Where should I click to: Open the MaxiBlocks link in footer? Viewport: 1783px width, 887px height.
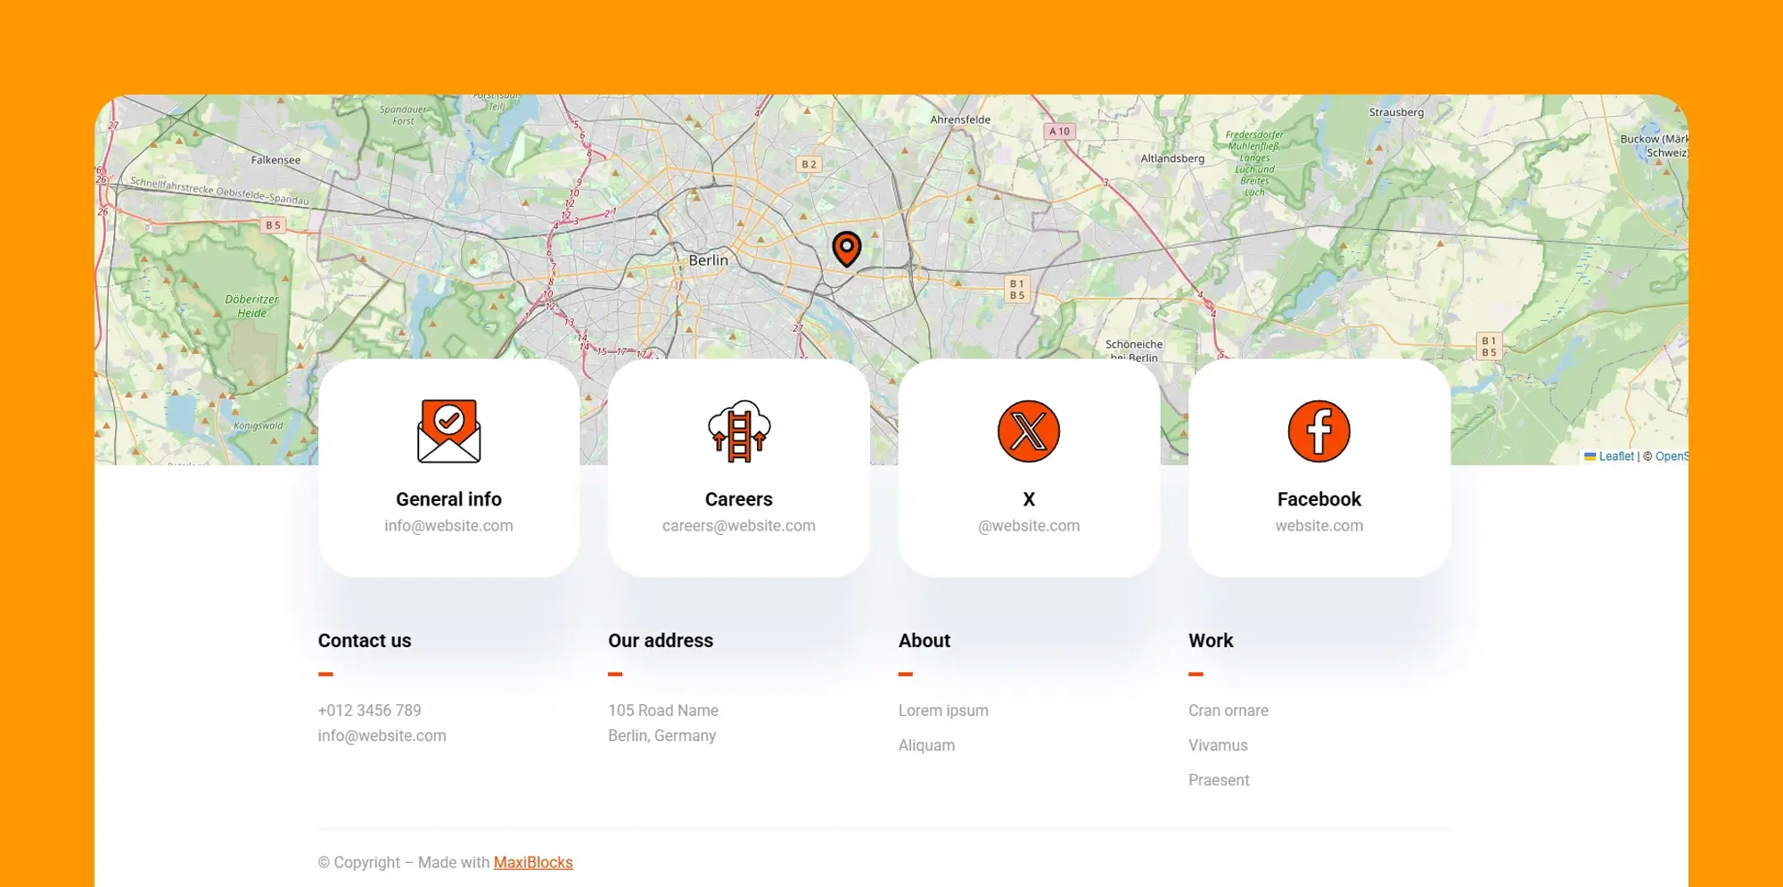click(x=533, y=862)
